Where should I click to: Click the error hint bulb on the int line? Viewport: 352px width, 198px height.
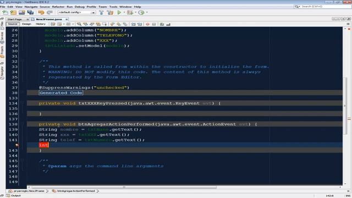coord(16,145)
